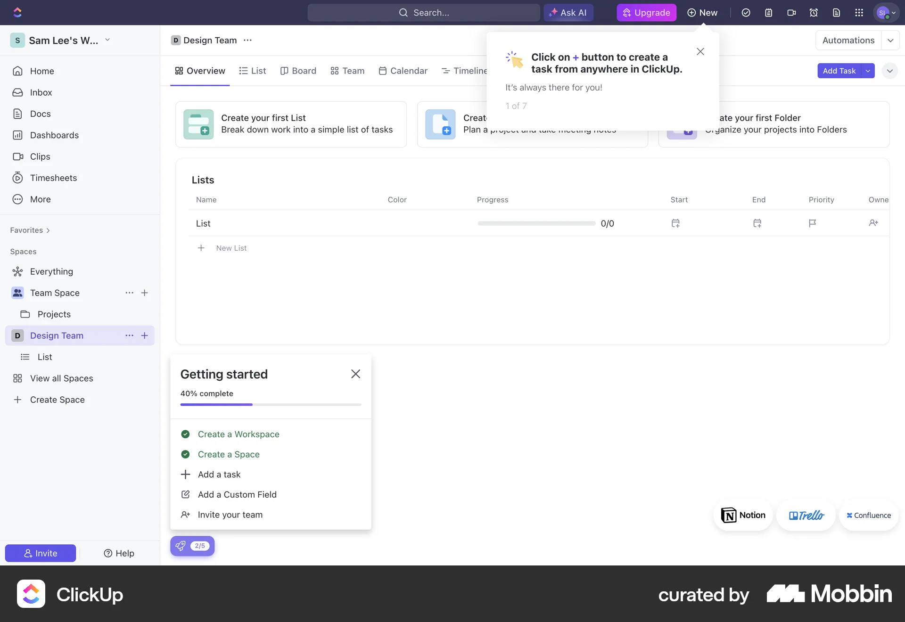Screen dimensions: 905x622
Task: Switch to the Board tab
Action: point(298,71)
